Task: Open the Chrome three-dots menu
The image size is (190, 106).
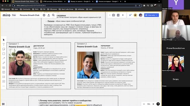Action: pos(159,6)
